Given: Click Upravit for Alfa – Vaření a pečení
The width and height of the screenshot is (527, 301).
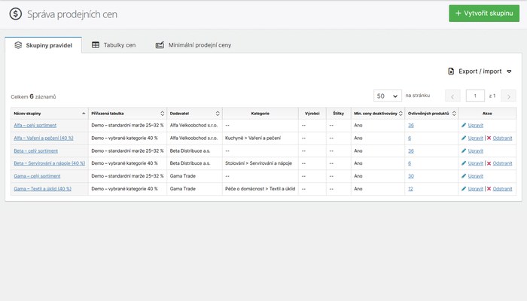Looking at the screenshot, I should [476, 138].
